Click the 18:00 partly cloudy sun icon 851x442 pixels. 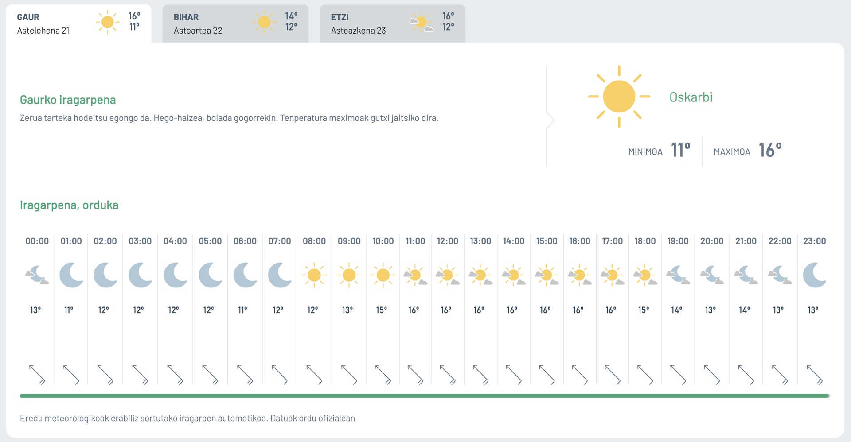click(x=645, y=275)
